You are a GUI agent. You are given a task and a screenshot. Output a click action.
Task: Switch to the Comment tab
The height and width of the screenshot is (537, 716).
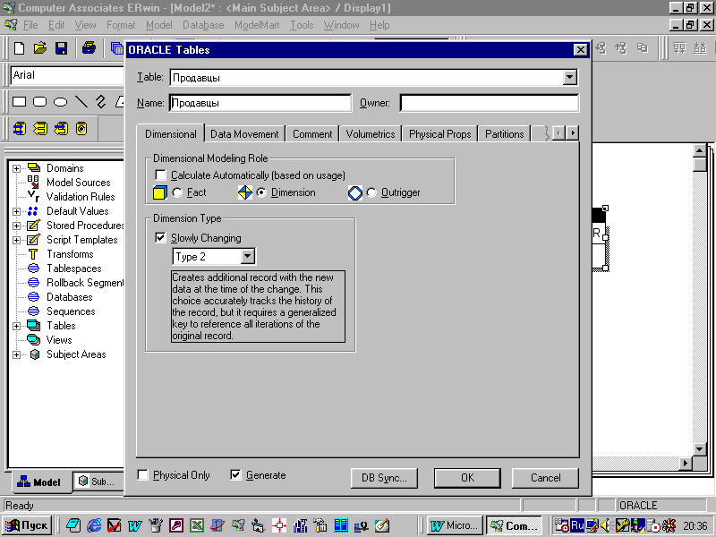(312, 134)
